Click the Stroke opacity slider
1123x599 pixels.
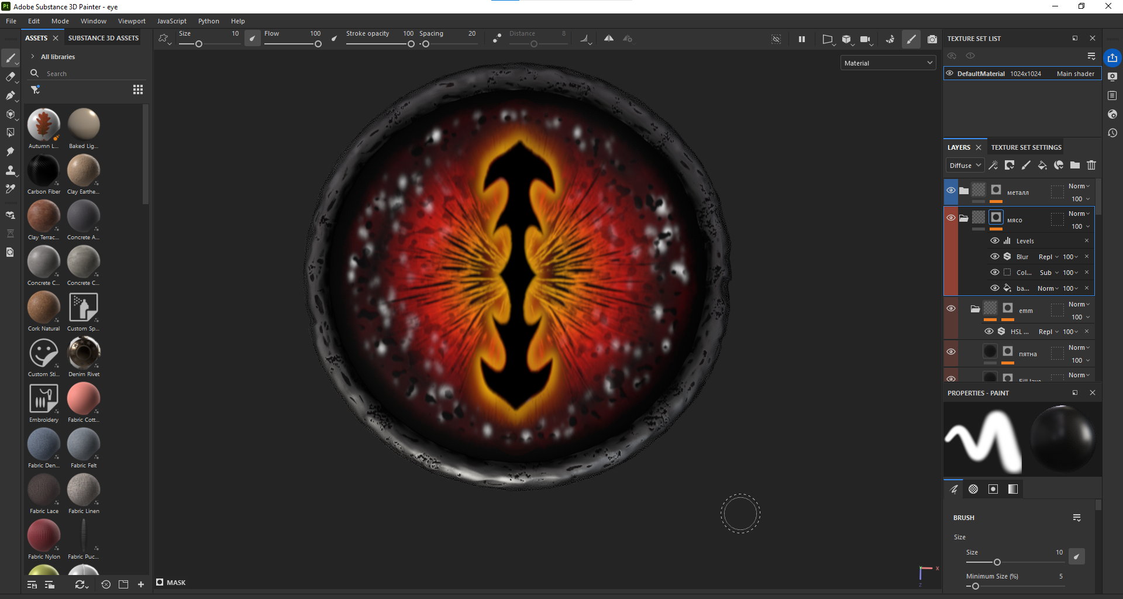tap(380, 44)
